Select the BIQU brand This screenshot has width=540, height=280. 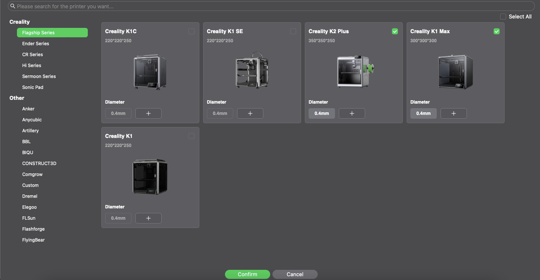(28, 153)
